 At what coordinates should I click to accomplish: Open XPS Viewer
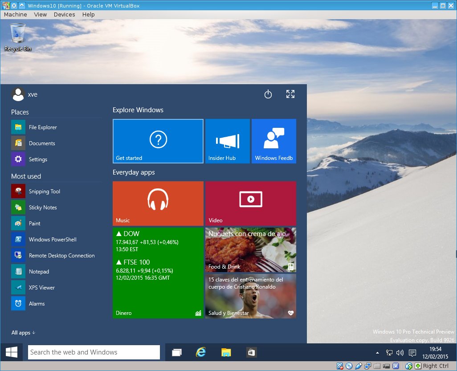point(57,288)
